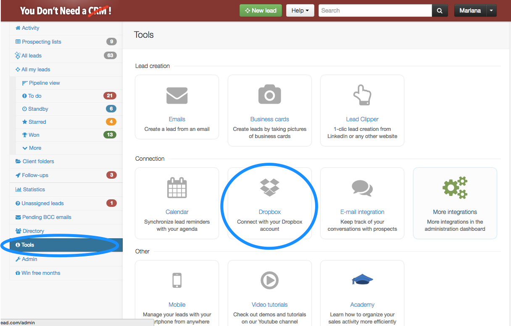Click the Video tutorials play icon
This screenshot has width=511, height=326.
pos(269,280)
